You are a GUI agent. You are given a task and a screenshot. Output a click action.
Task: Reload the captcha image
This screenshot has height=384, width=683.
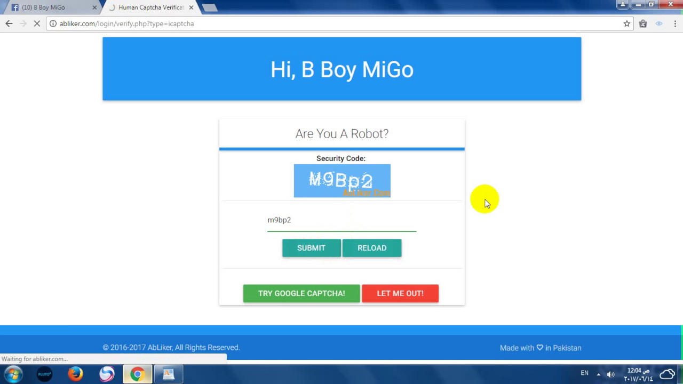pyautogui.click(x=372, y=248)
